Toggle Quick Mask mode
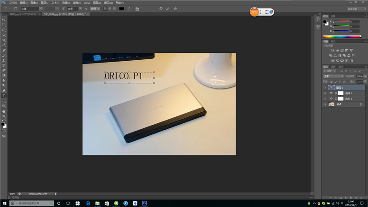The height and width of the screenshot is (207, 368). [4, 131]
